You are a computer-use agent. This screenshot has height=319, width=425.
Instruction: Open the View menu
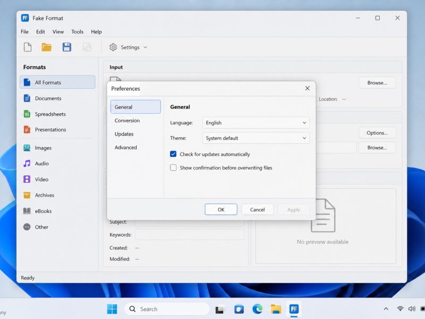tap(58, 32)
